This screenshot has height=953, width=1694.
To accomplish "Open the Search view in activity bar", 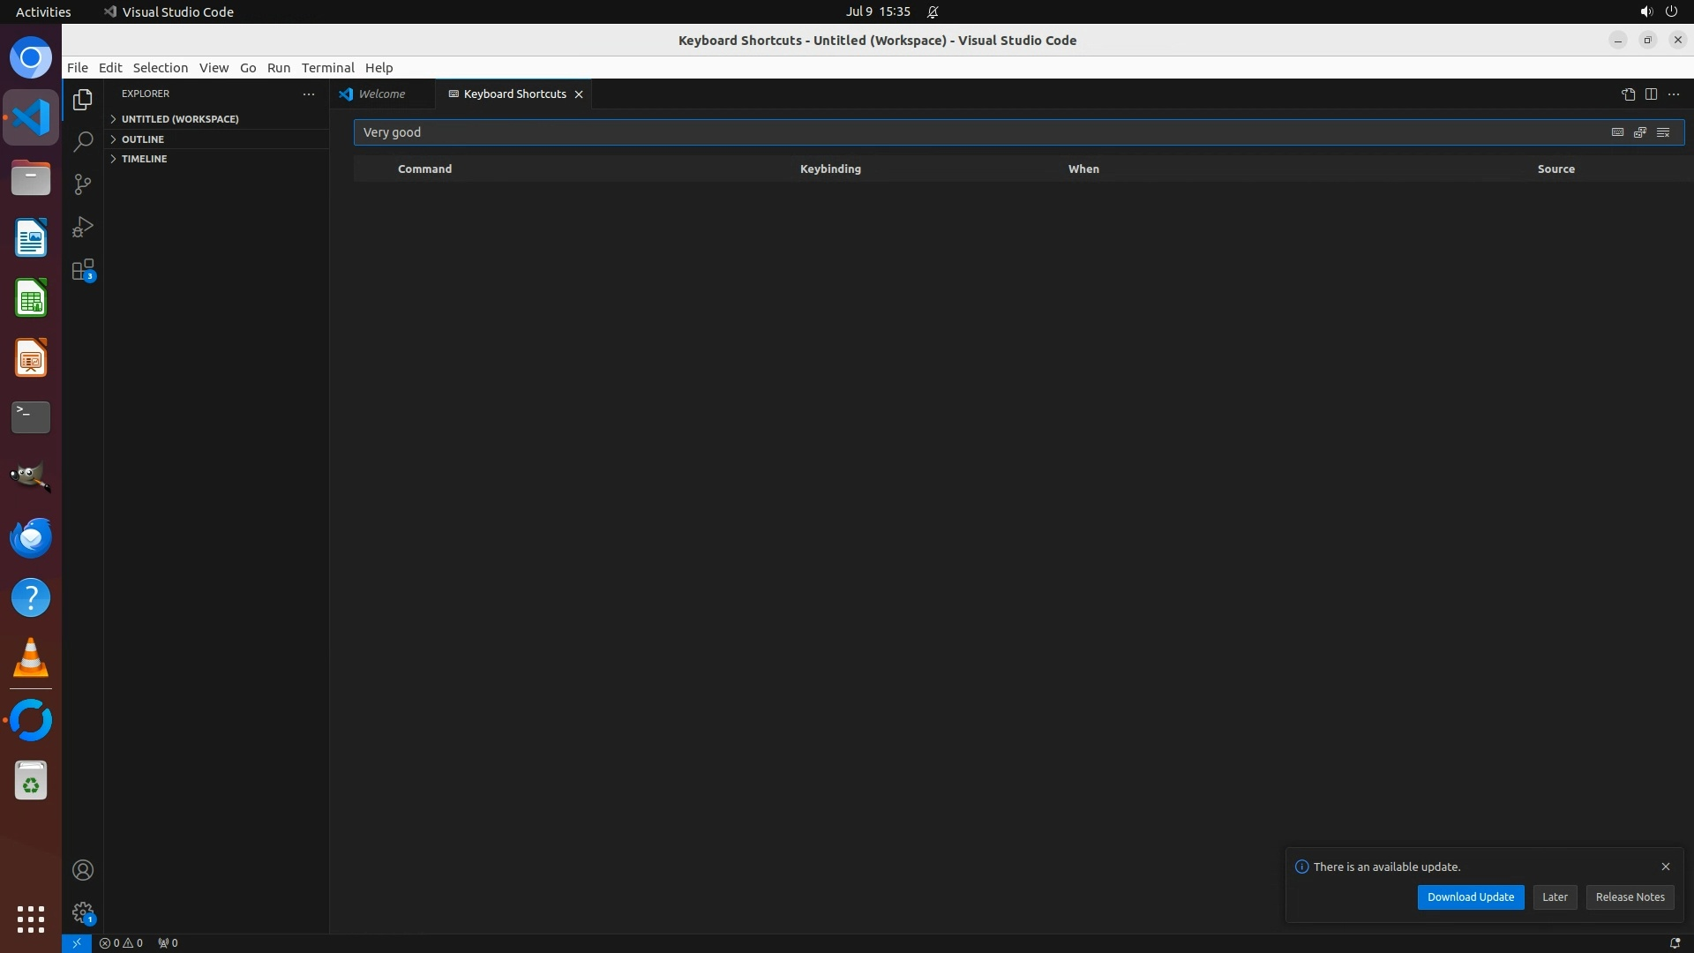I will coord(83,142).
